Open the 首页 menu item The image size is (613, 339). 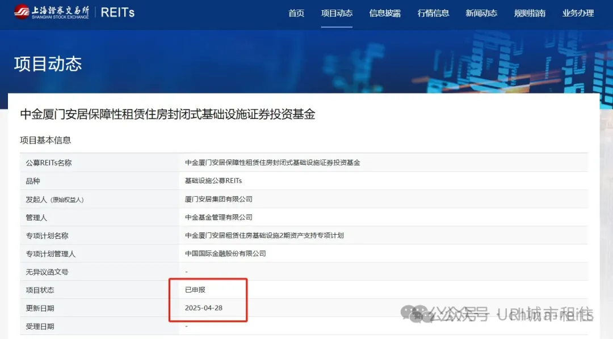[296, 13]
